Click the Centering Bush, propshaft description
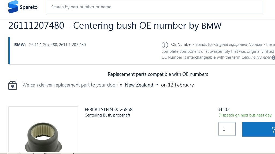This screenshot has height=154, width=275. coord(107,115)
